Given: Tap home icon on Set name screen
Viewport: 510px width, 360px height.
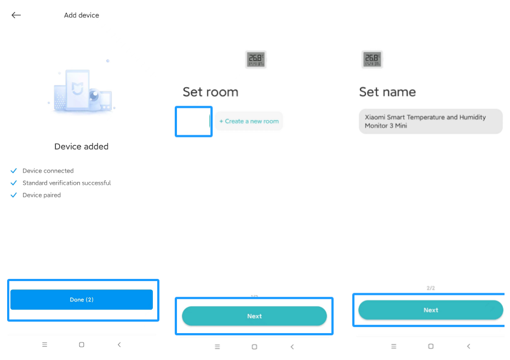Looking at the screenshot, I should click(x=431, y=346).
